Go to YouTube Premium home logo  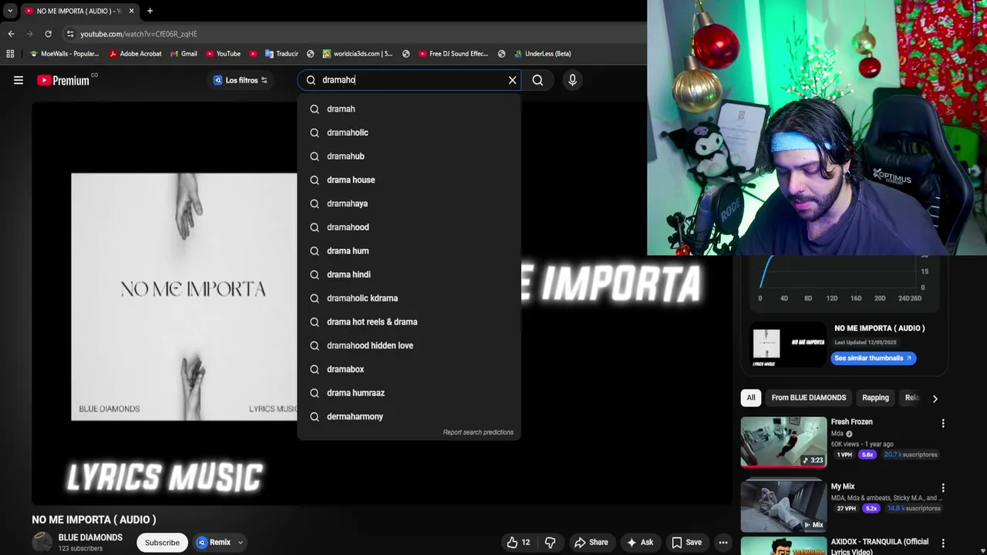(x=63, y=80)
